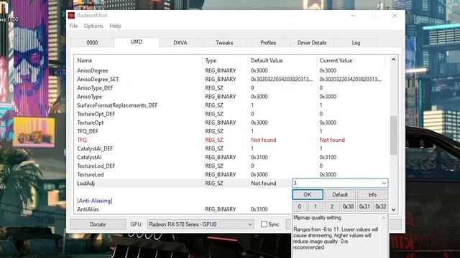Click the vertical scrollbar thumb in list
Viewport: 460px width, 258px height.
click(x=393, y=135)
